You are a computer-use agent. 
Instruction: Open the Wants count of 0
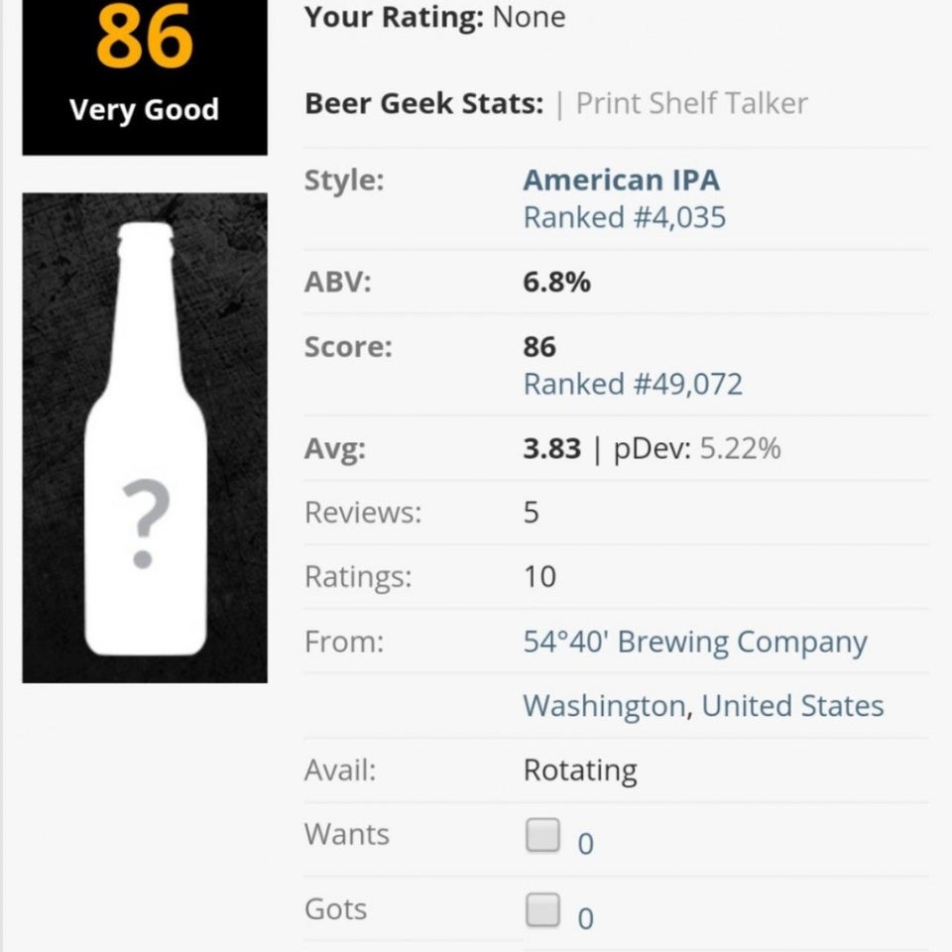coord(585,844)
